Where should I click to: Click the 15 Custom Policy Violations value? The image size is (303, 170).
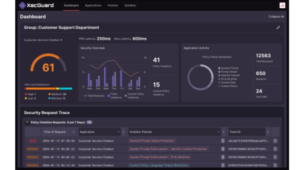[x=156, y=85]
